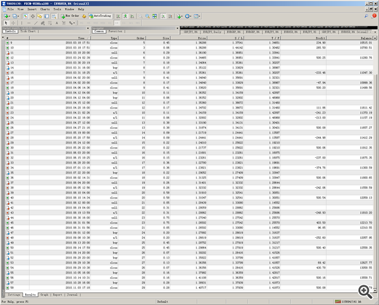Switch to the Graph tab in Tester
This screenshot has height=305, width=379.
(x=44, y=294)
